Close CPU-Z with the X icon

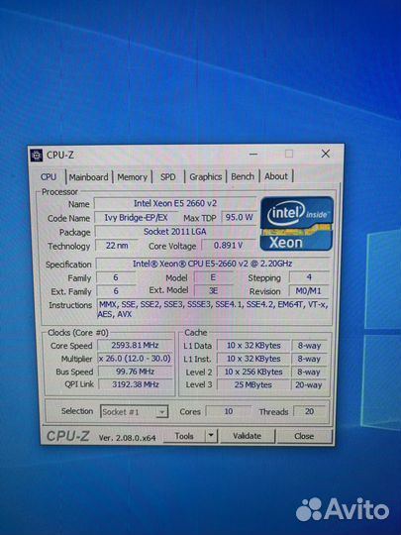point(326,154)
